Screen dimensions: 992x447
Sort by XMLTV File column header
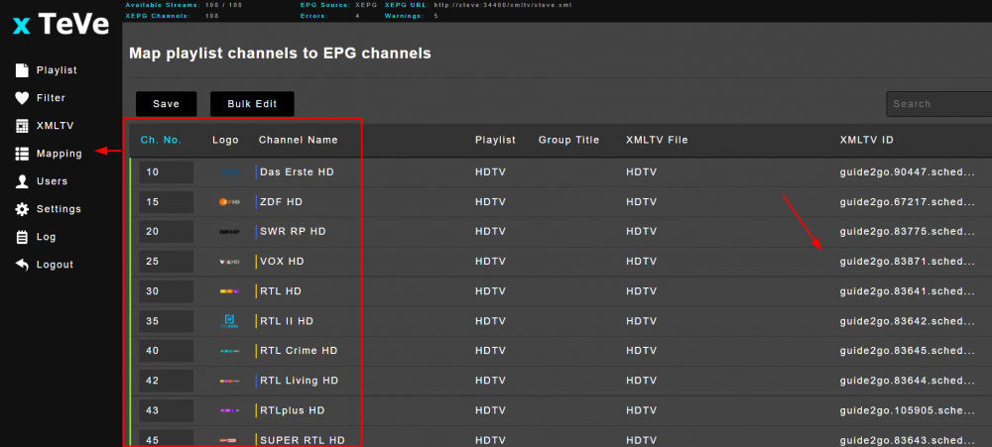(657, 140)
